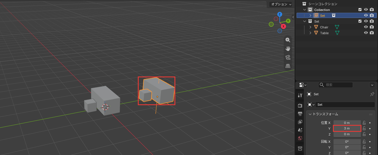Screen dimensions: 378x155
Task: Click the red X axis gizmo ball
Action: pyautogui.click(x=283, y=26)
